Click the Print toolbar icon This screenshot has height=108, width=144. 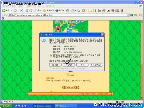[x=78, y=11]
